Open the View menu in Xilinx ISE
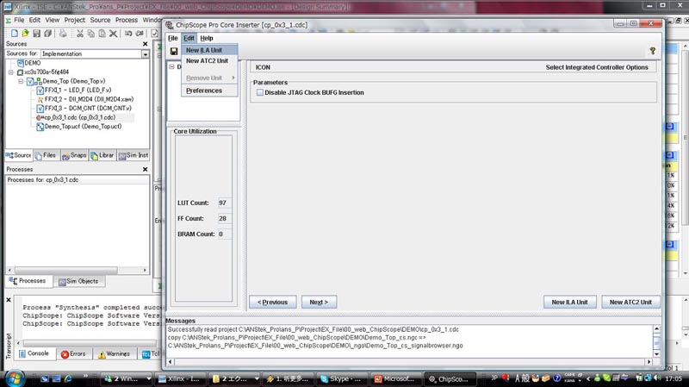Viewport: 689px width, 387px height. (x=53, y=20)
